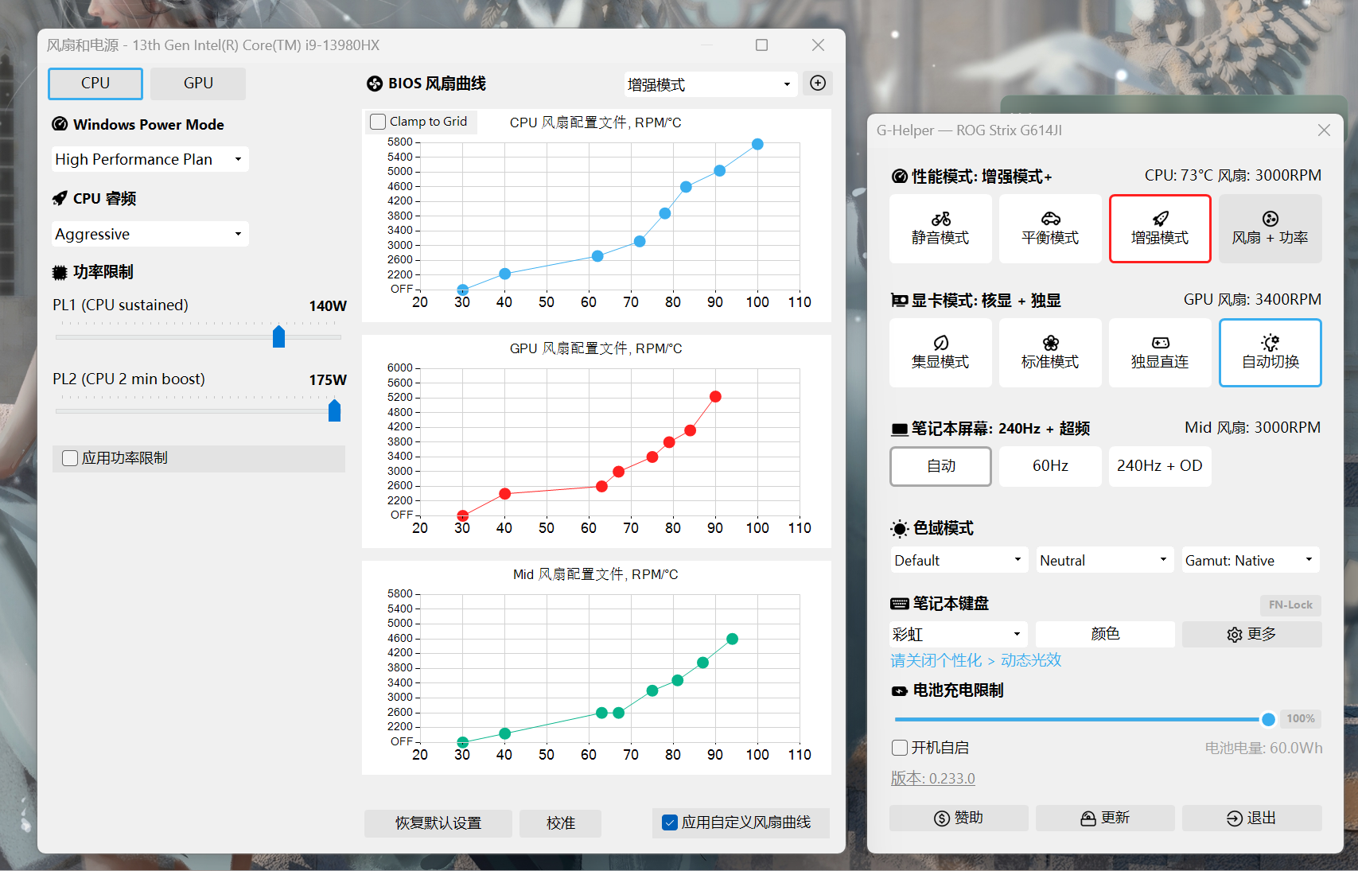Click the 175W PL2 value
The height and width of the screenshot is (871, 1358).
[x=328, y=379]
